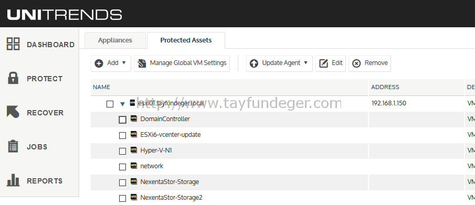Open the Update Agent dropdown
Image resolution: width=475 pixels, height=205 pixels.
pyautogui.click(x=279, y=63)
